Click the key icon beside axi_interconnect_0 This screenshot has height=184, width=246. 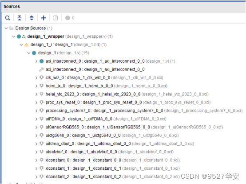click(41, 69)
